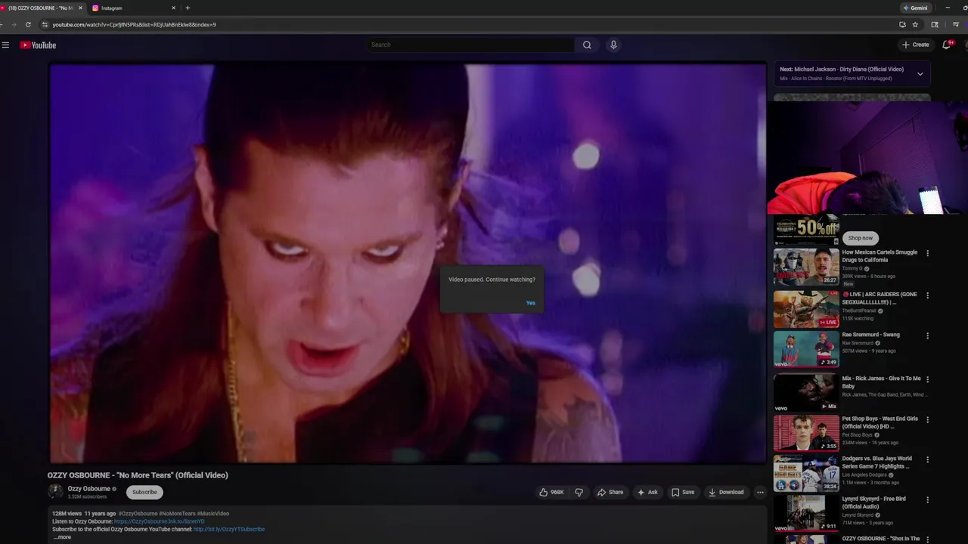Screen dimensions: 968x544
Task: Click the OZZY OSBOURNE Shot In The title
Action: click(x=881, y=539)
